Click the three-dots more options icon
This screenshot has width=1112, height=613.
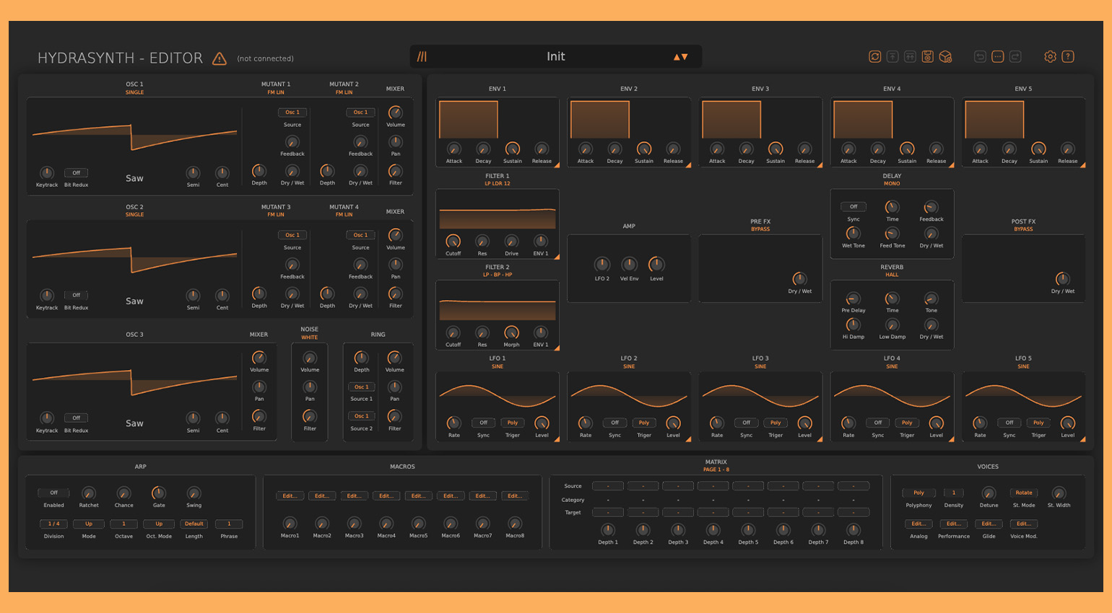click(x=998, y=56)
